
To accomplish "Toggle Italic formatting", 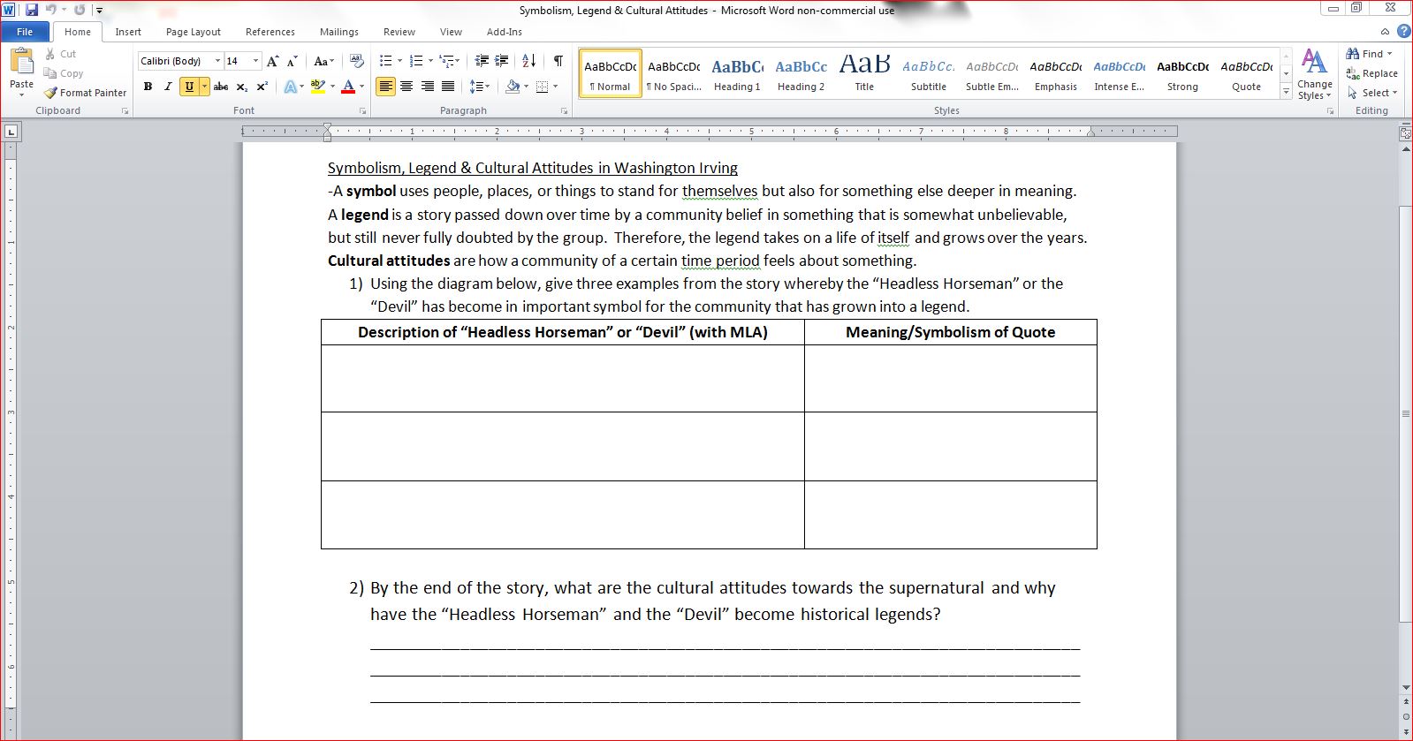I will 168,87.
